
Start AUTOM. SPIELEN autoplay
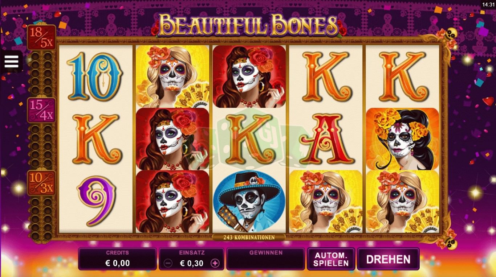(x=331, y=259)
